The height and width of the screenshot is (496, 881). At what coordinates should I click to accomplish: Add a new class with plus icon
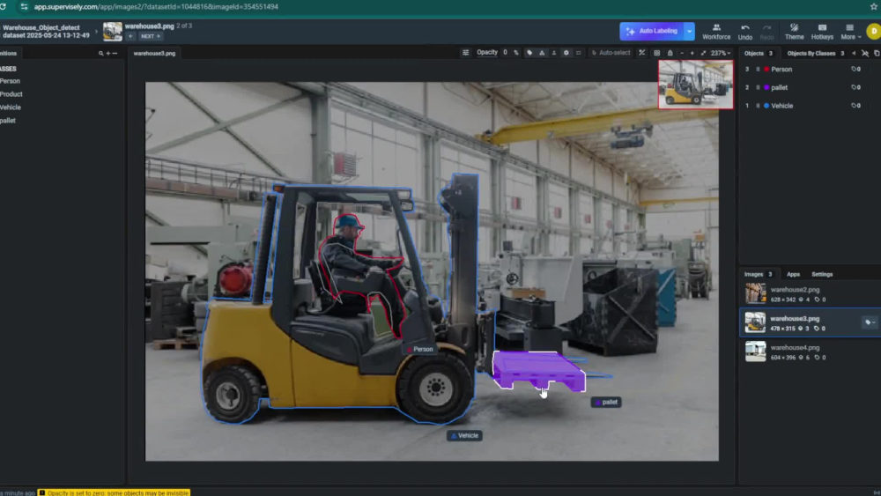[107, 54]
